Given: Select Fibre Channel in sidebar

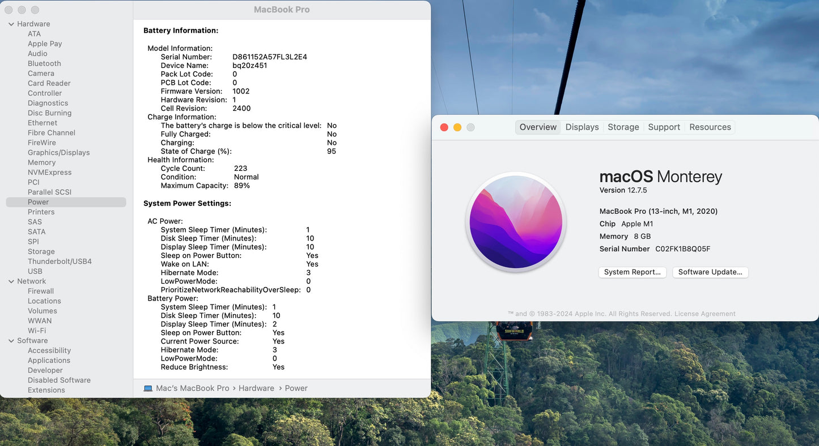Looking at the screenshot, I should 52,133.
